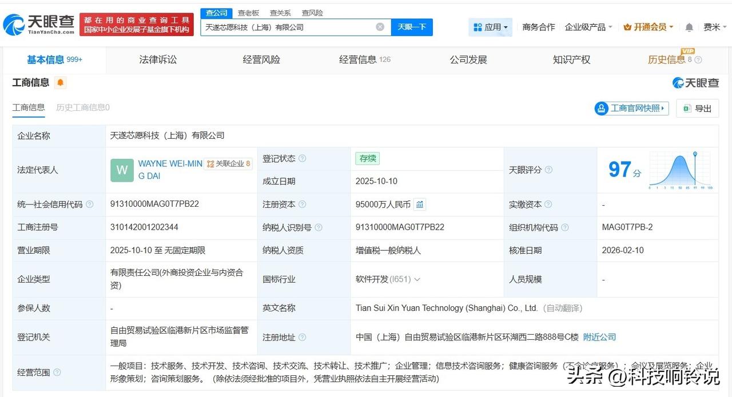
Task: Click the 97 score distribution chart
Action: (x=680, y=170)
